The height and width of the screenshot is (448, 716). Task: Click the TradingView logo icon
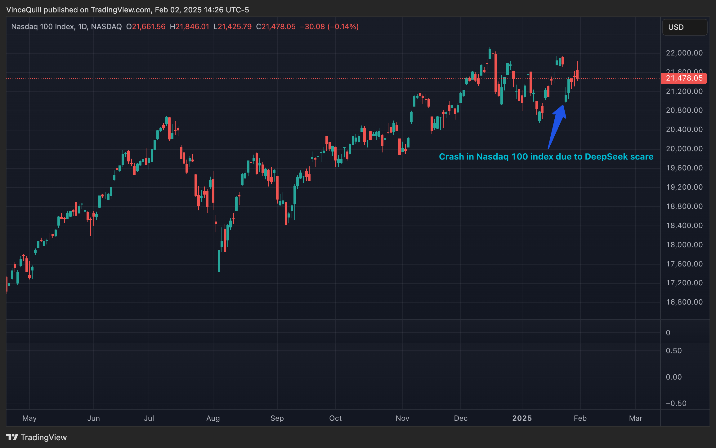click(12, 437)
